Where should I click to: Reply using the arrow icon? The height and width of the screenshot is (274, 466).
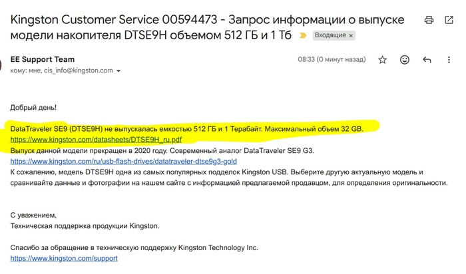click(x=427, y=60)
